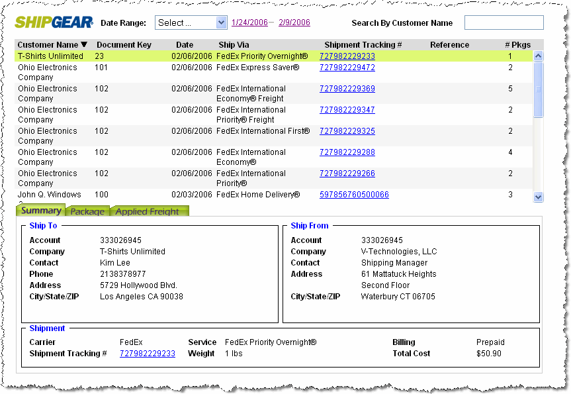Click the ShipGear logo
Viewport: 571px width, 394px height.
click(54, 23)
